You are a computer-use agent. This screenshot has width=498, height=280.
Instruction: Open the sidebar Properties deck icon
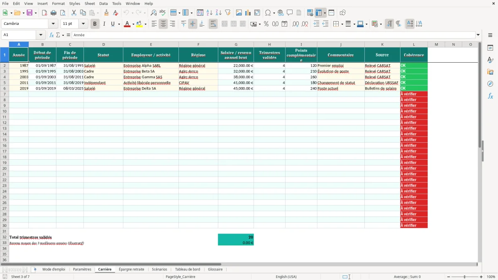(490, 48)
